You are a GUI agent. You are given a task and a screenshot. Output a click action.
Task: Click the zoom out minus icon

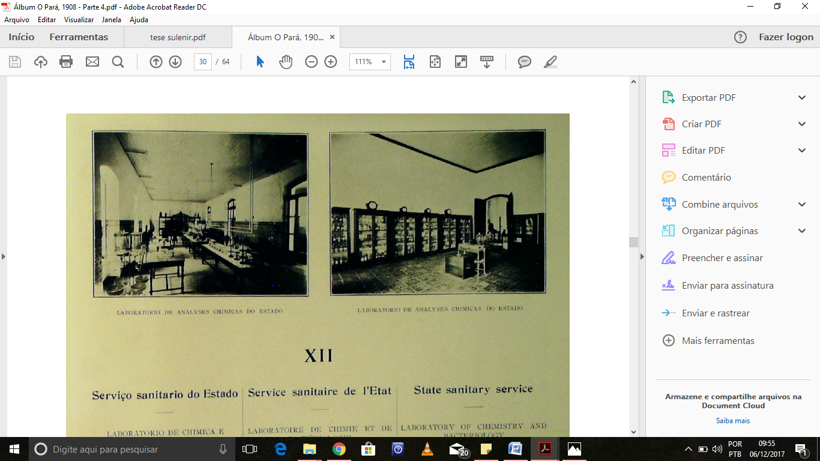click(x=311, y=62)
